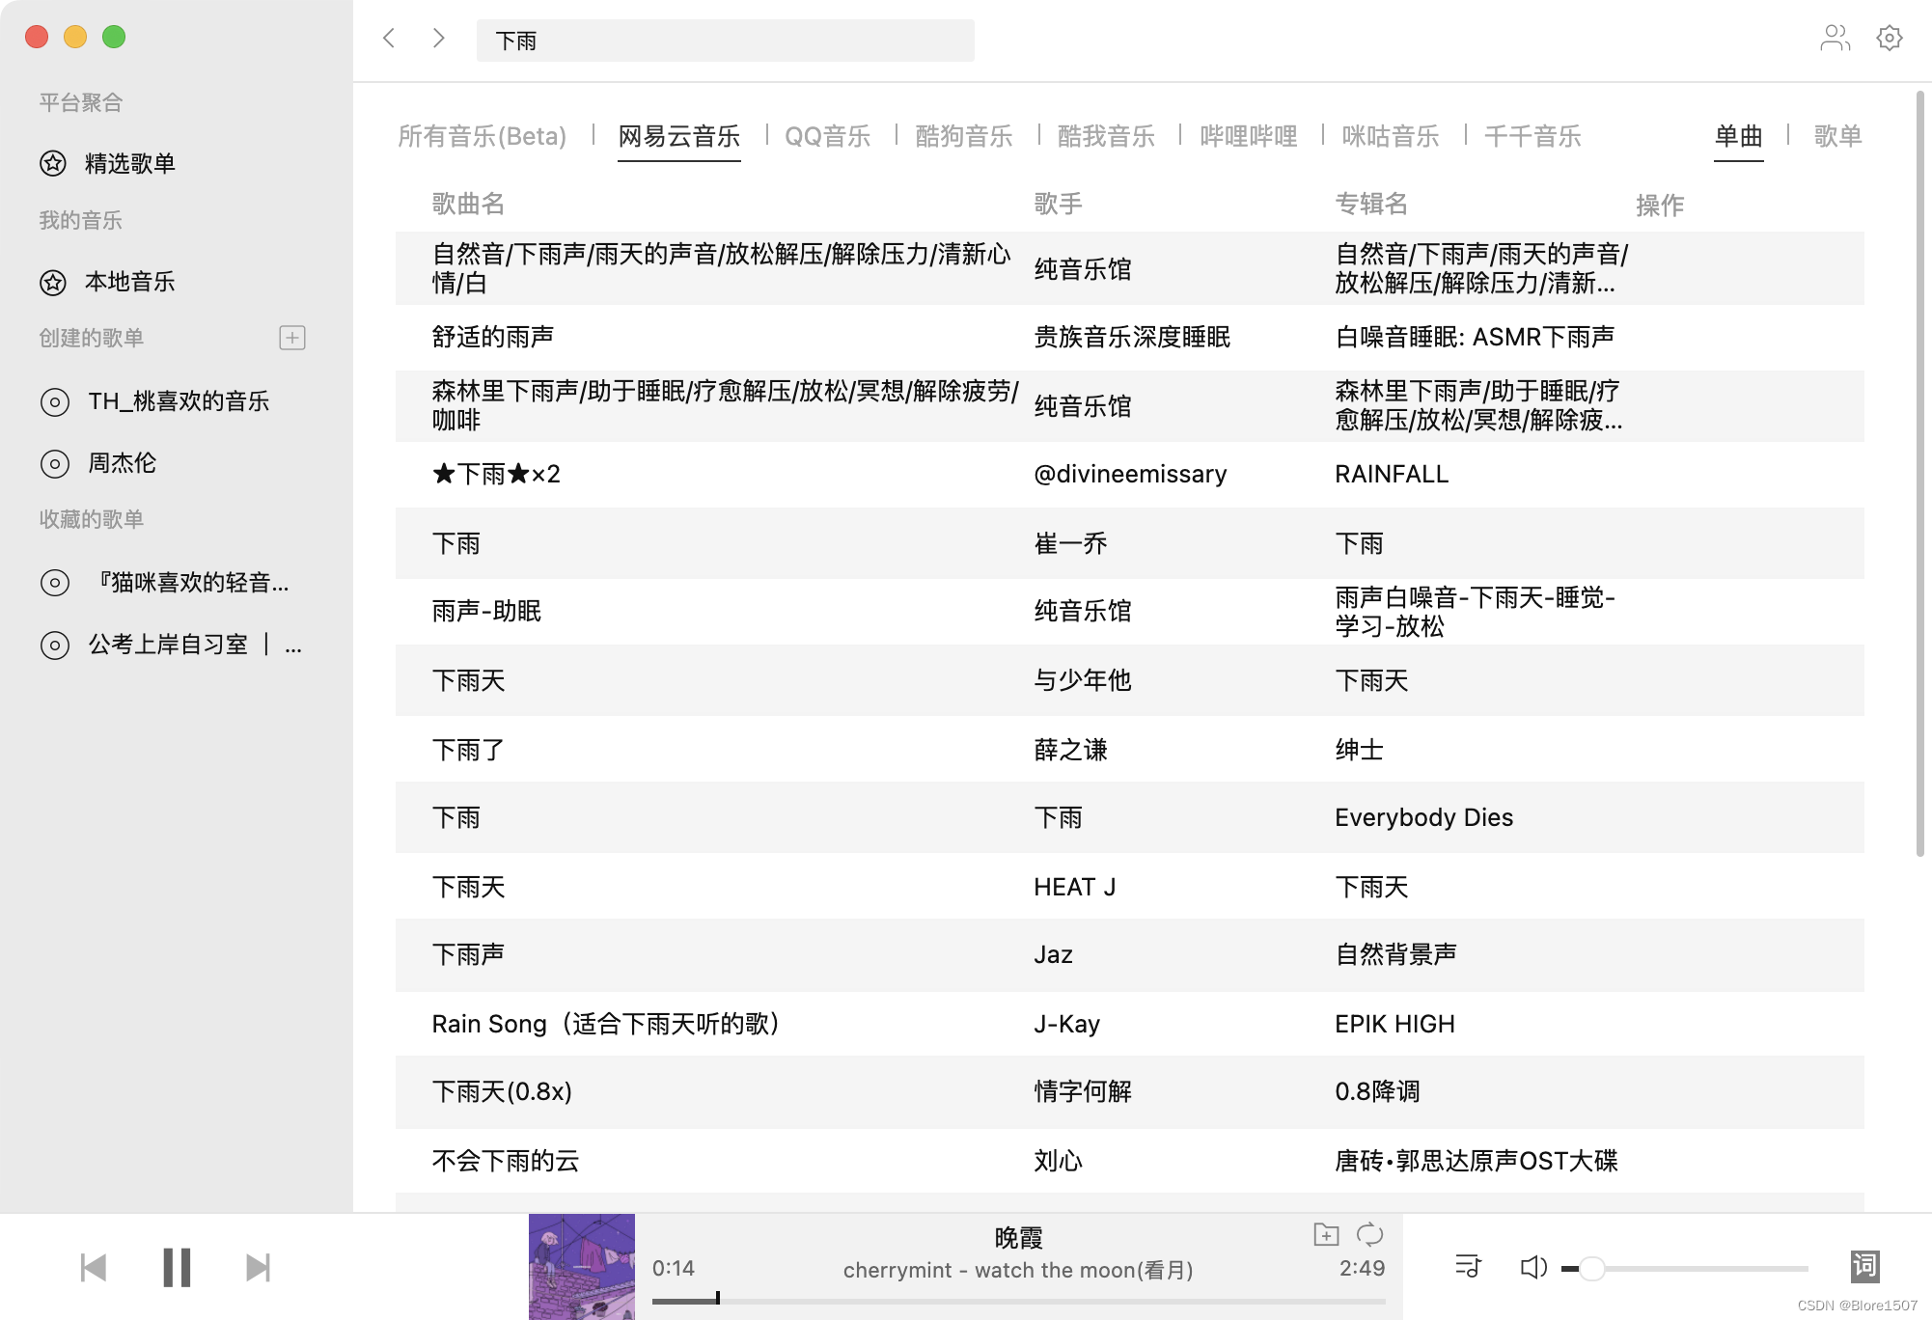
Task: Open the settings gear icon
Action: [1889, 38]
